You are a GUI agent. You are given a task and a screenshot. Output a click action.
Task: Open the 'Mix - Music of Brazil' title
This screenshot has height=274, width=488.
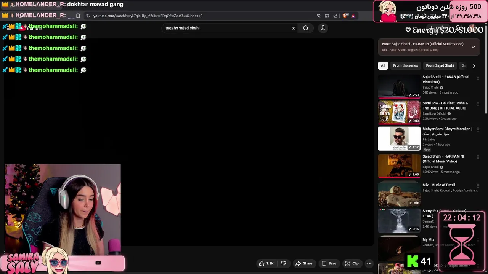click(438, 185)
